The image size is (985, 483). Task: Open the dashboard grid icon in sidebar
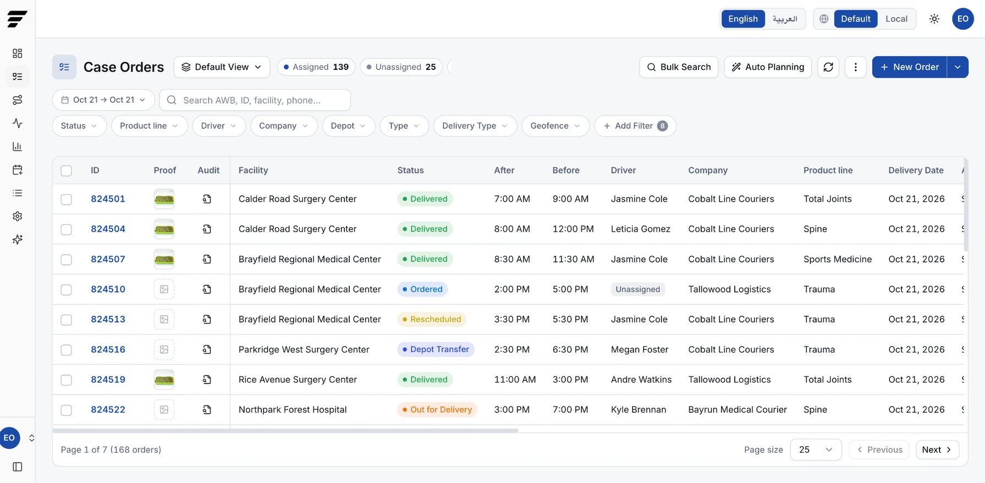point(18,53)
